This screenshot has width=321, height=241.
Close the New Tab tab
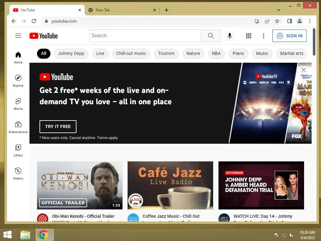pos(155,10)
